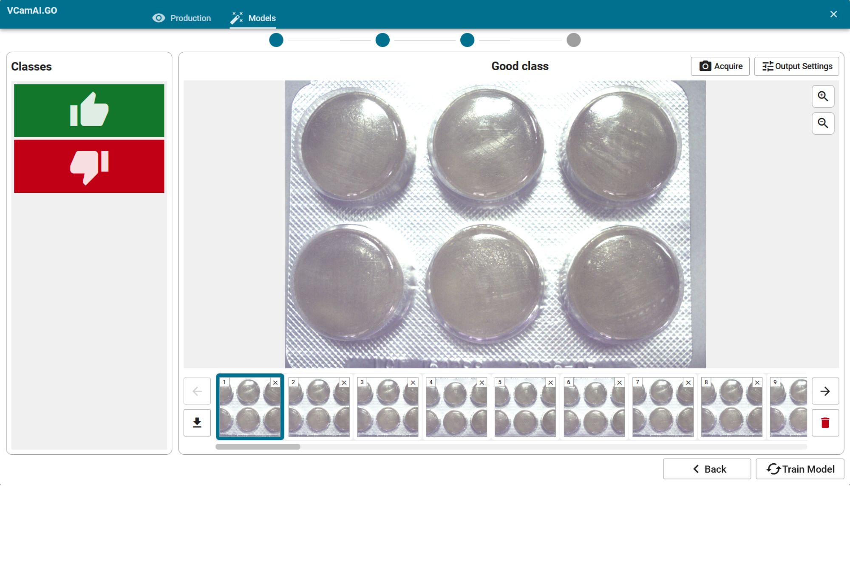Go Back to the previous step

(707, 469)
